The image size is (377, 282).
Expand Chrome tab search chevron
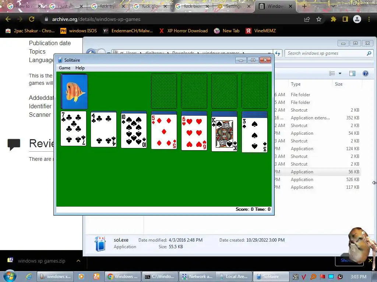tap(333, 6)
